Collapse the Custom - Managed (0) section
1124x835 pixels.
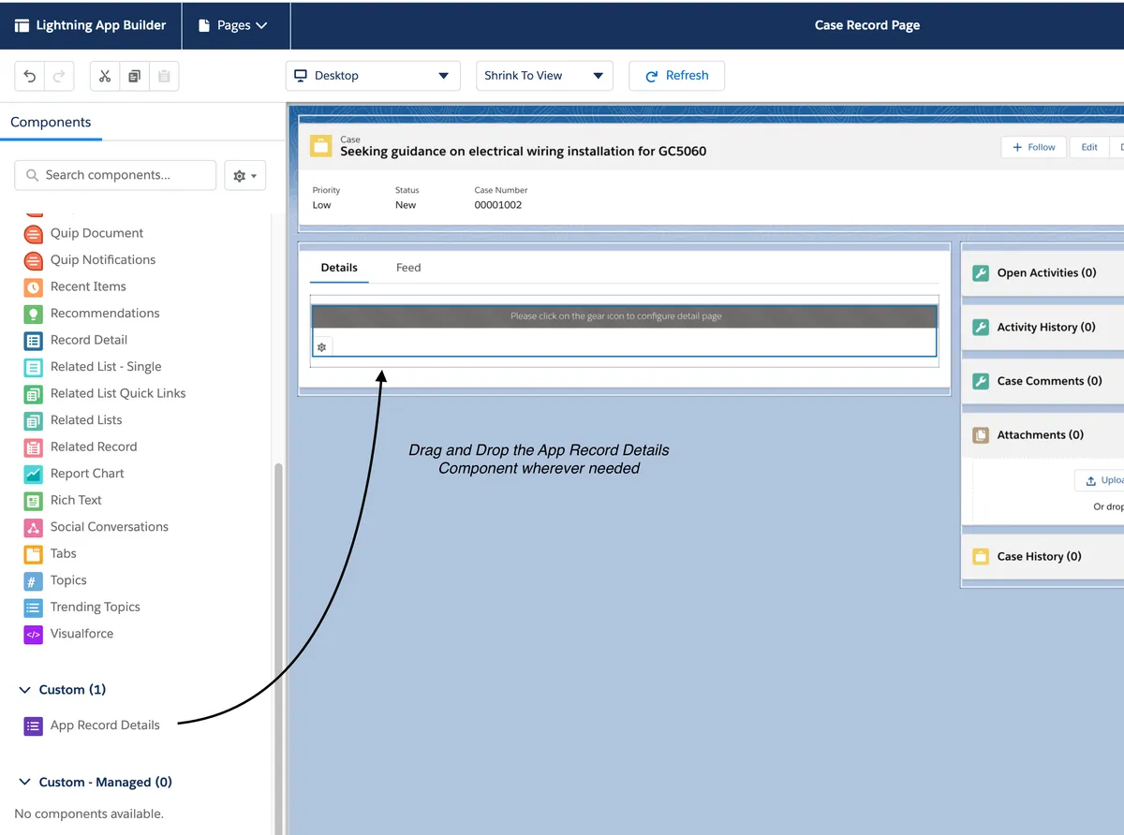[x=25, y=783]
